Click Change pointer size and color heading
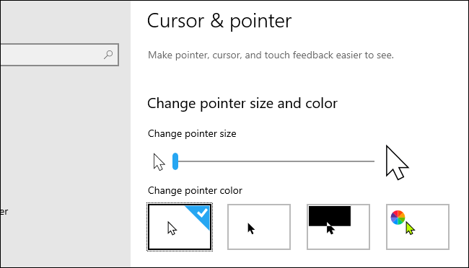This screenshot has width=469, height=268. [x=242, y=103]
